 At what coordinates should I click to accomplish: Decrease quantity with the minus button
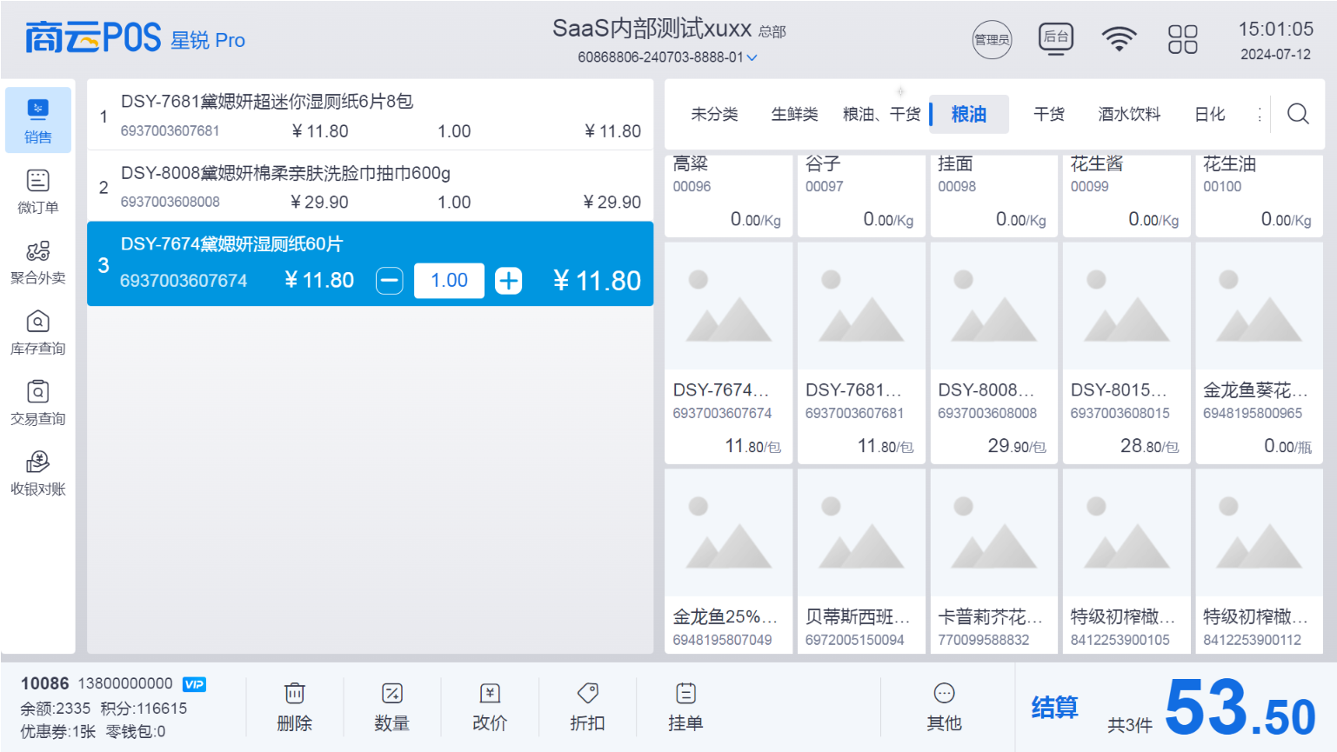(x=389, y=281)
